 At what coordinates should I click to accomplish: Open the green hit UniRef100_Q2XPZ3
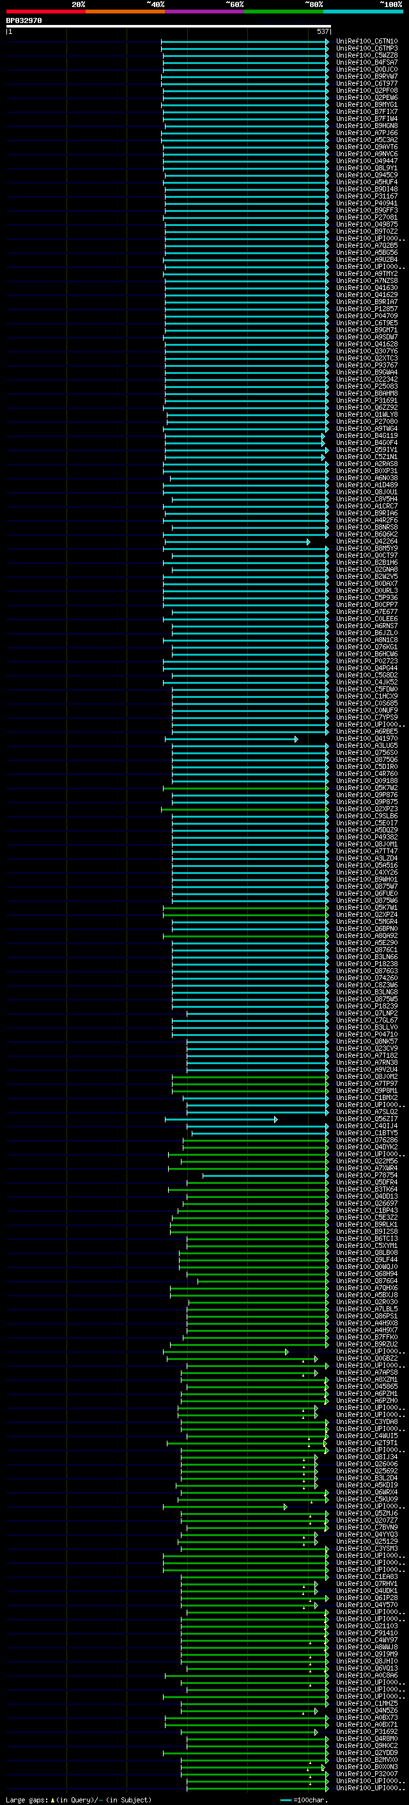click(367, 809)
